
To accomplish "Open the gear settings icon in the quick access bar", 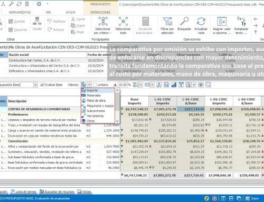I will [39, 4].
